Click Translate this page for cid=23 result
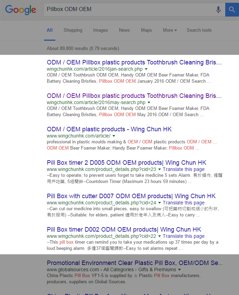Image resolution: width=239 pixels, height=295 pixels. pyautogui.click(x=183, y=169)
